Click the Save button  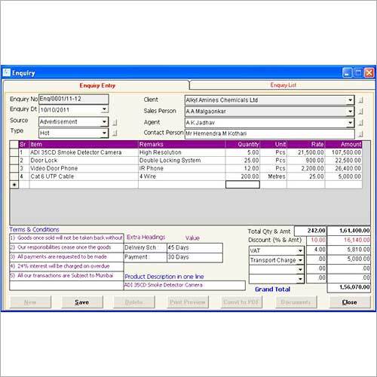[x=82, y=302]
